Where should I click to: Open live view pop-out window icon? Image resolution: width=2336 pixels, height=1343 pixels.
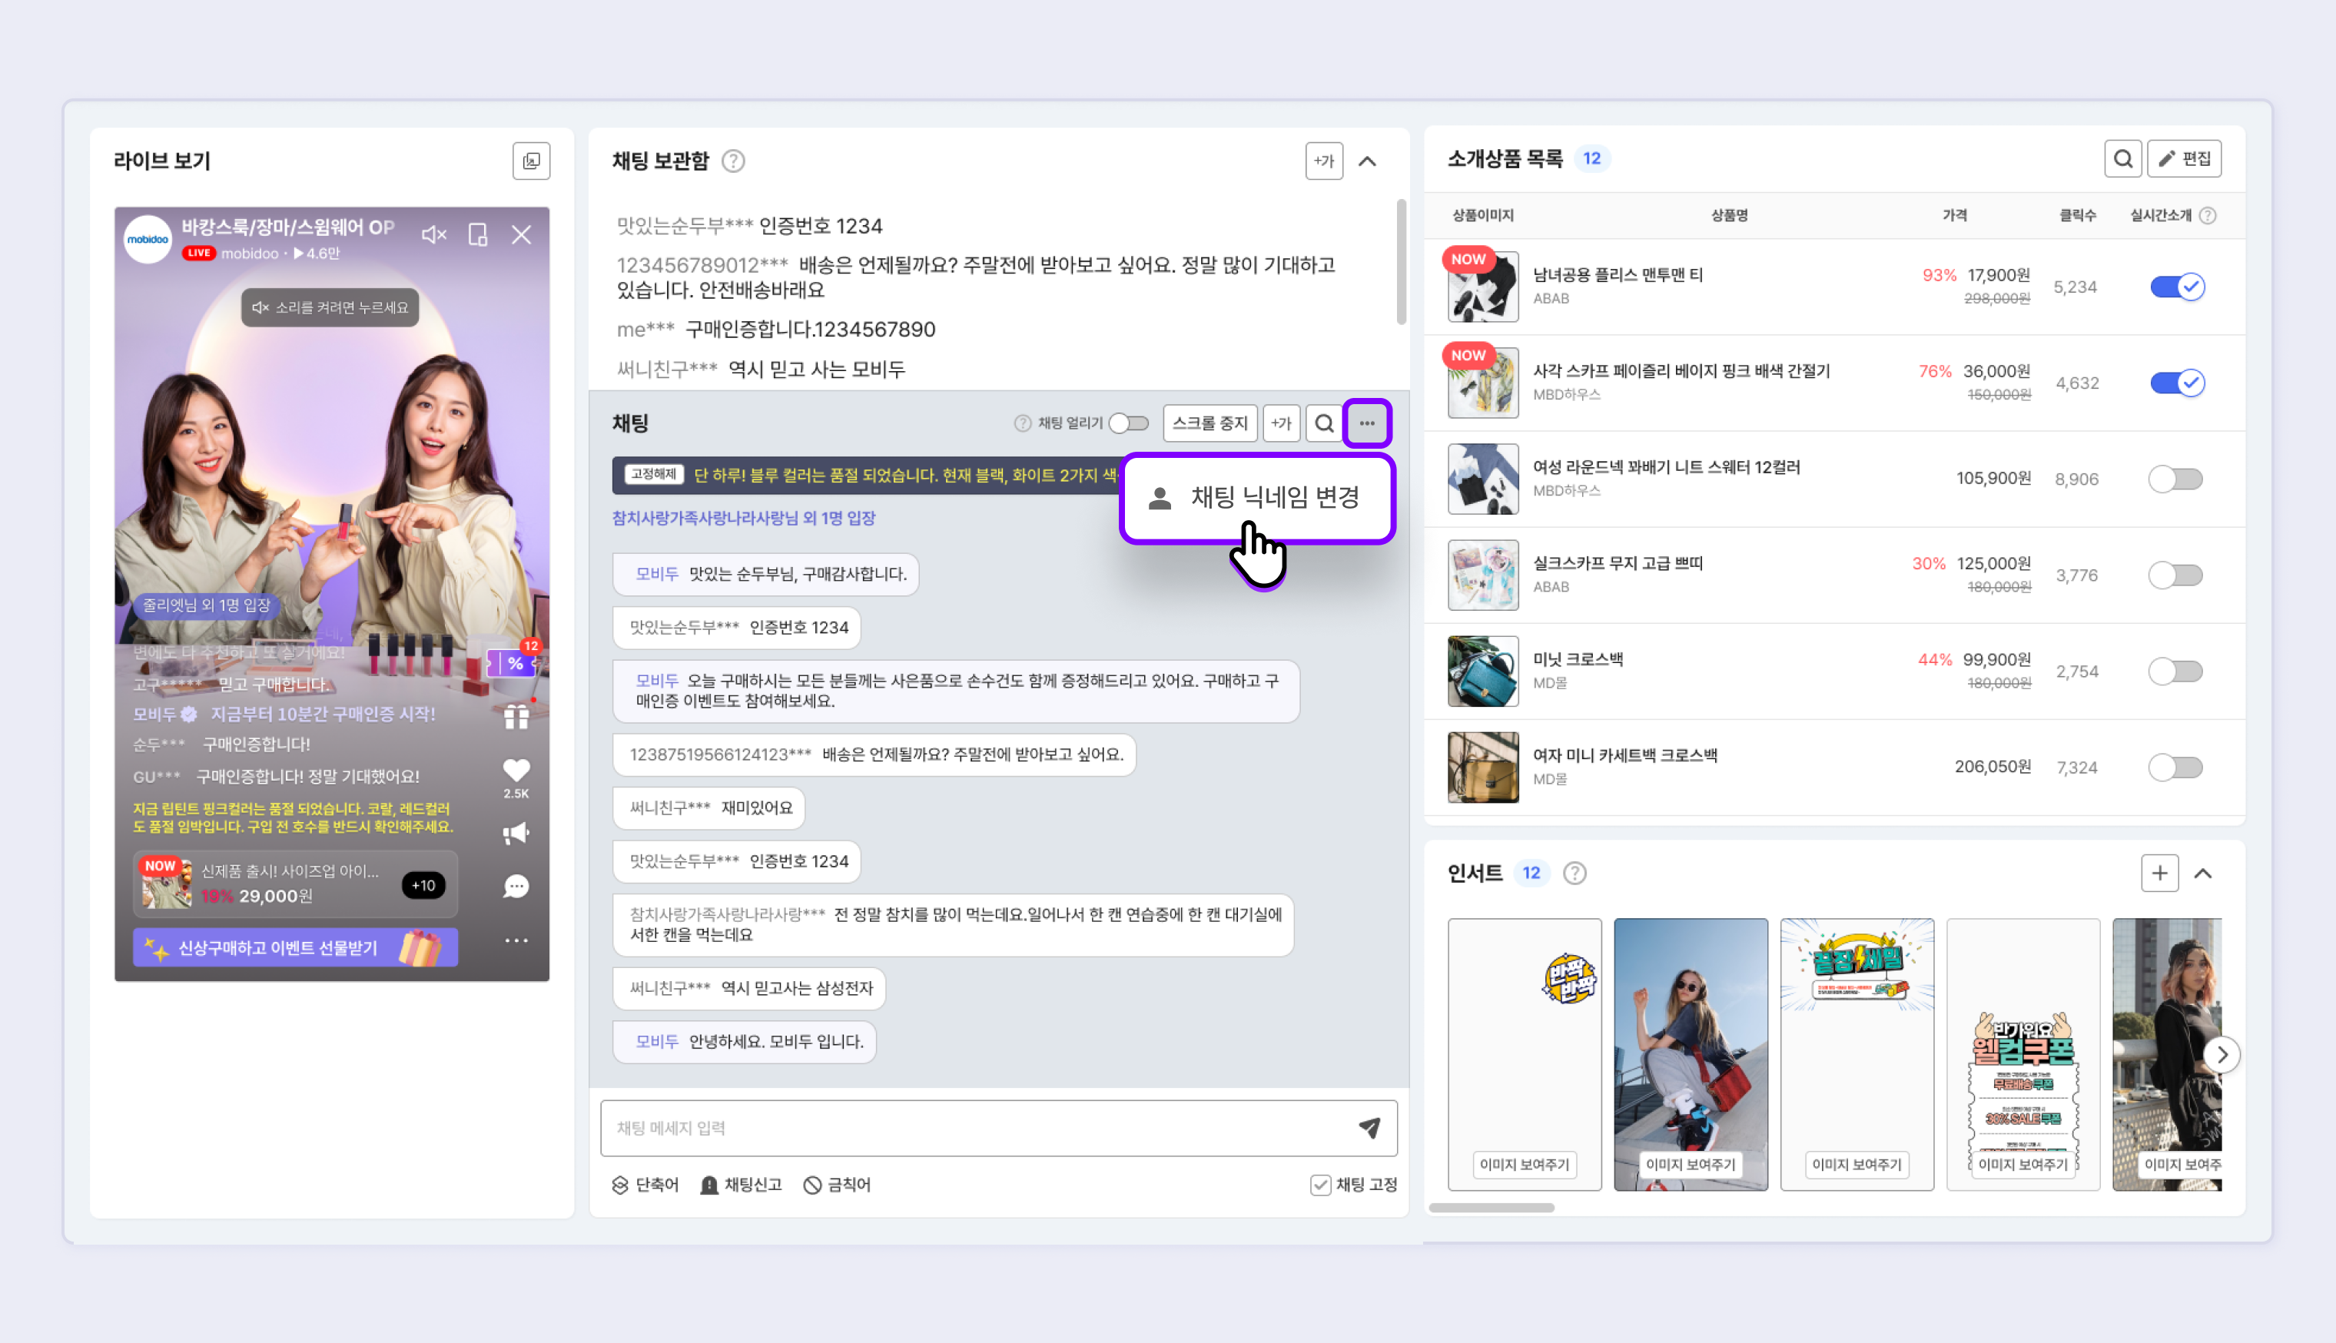(x=531, y=161)
